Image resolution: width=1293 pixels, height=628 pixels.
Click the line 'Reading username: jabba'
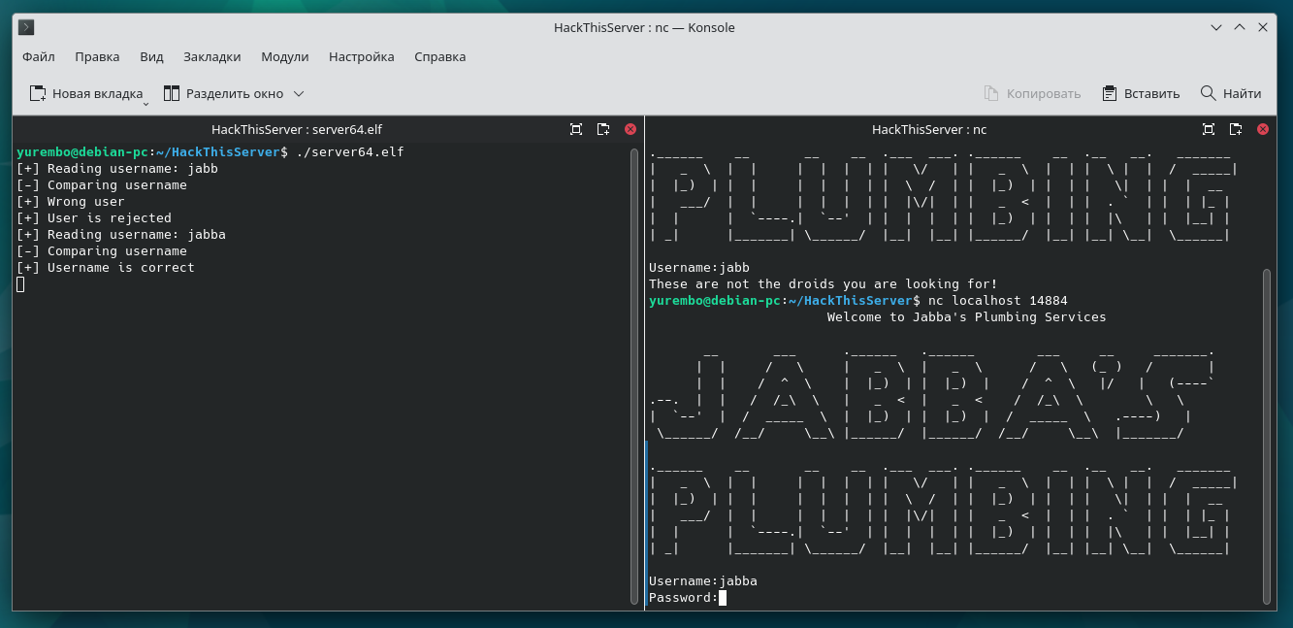121,235
